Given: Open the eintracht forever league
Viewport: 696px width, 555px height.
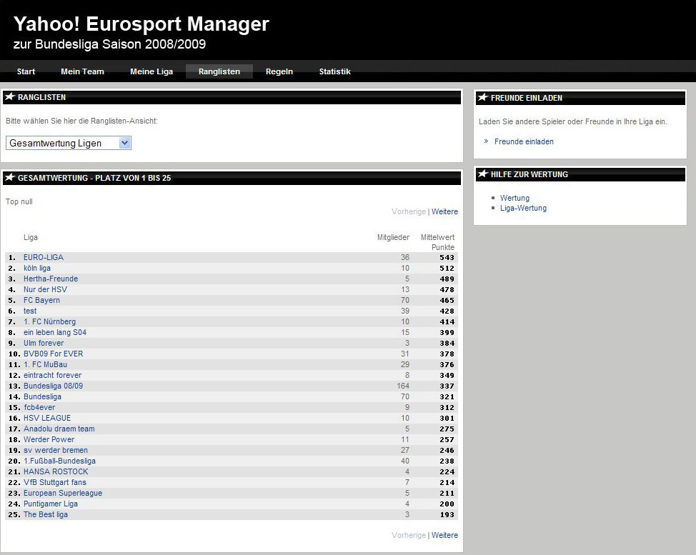Looking at the screenshot, I should tap(52, 375).
